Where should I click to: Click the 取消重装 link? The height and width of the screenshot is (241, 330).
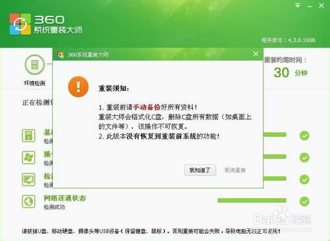point(235,170)
